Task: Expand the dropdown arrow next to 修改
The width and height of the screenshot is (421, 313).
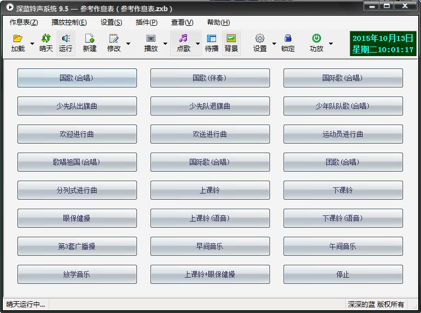Action: pos(129,43)
